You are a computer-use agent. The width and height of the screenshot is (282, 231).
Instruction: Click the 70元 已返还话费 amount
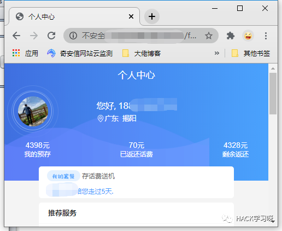tap(137, 149)
